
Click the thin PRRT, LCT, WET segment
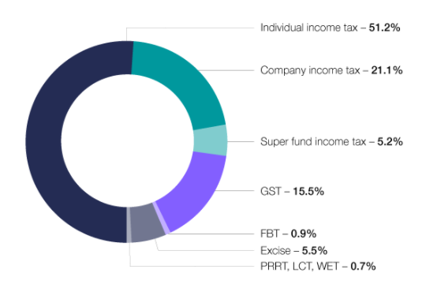pyautogui.click(x=129, y=225)
